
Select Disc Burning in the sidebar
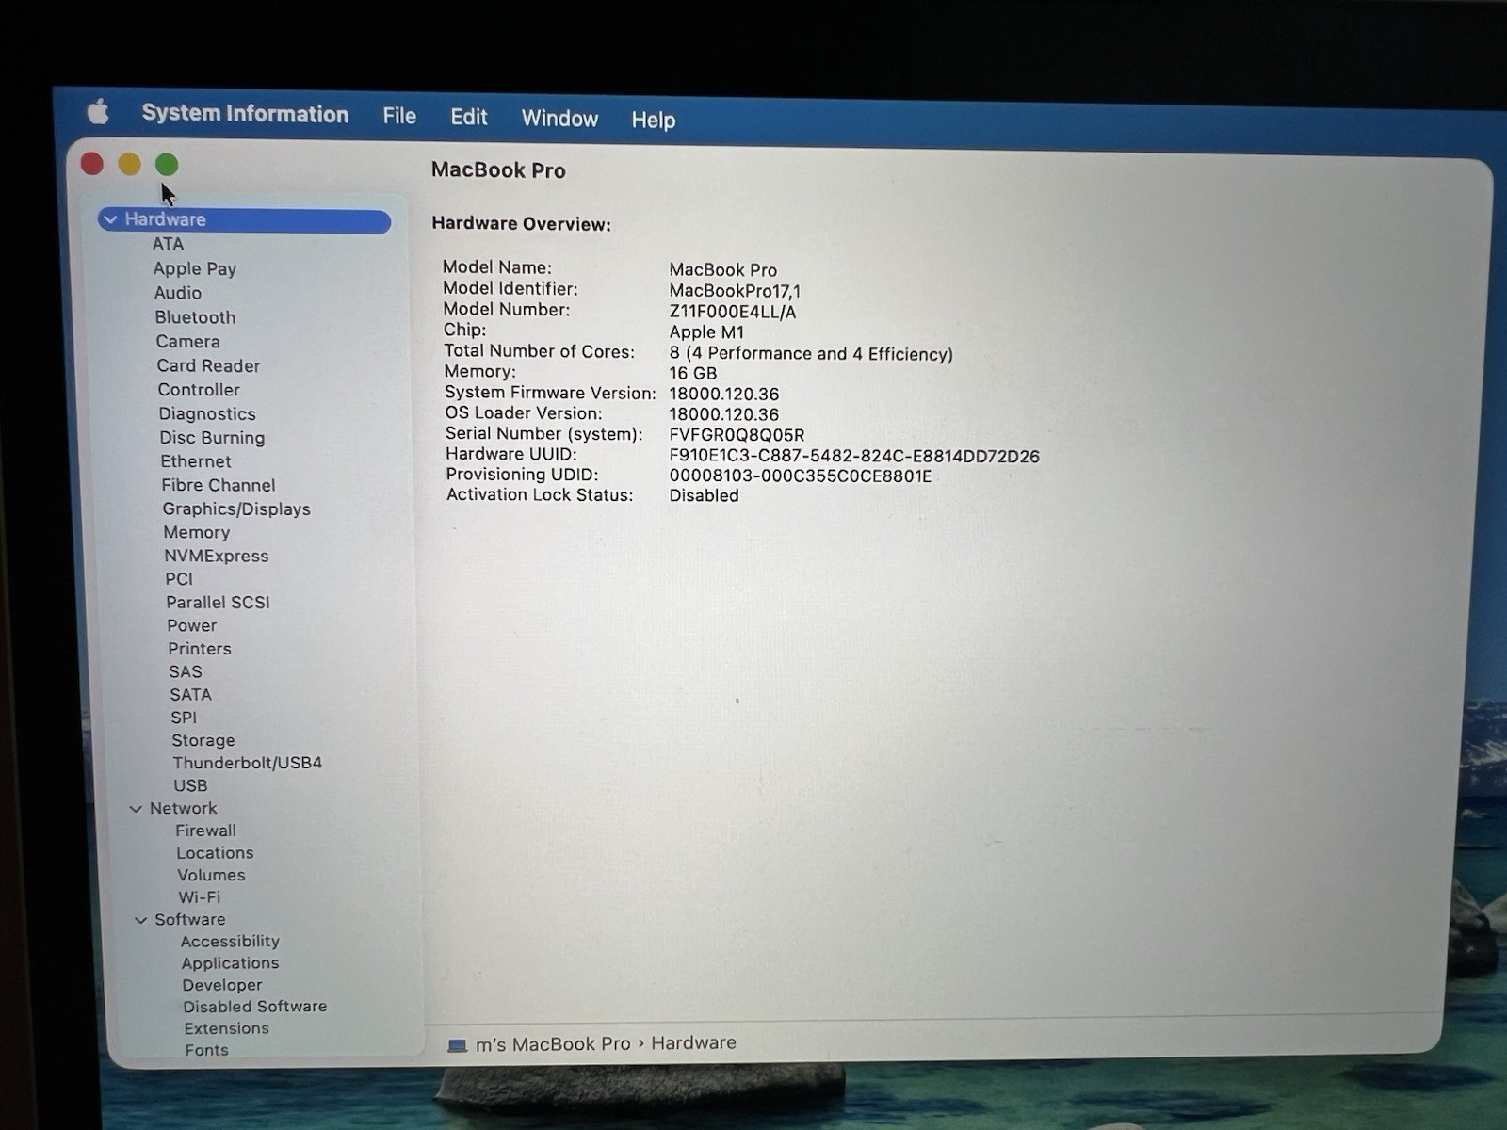(212, 438)
